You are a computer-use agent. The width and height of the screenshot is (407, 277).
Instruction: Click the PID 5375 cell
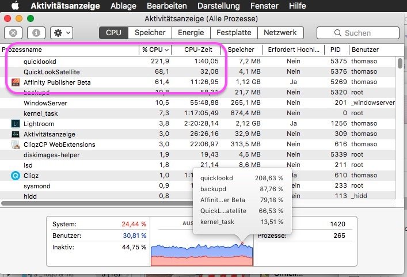point(338,61)
